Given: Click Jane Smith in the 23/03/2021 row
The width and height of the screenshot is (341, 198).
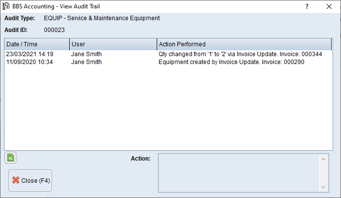Looking at the screenshot, I should (86, 54).
